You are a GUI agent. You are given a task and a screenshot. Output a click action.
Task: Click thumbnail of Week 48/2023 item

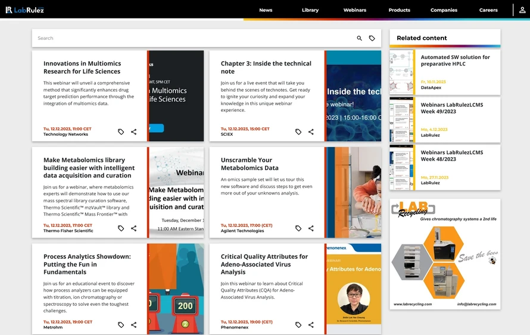[401, 168]
